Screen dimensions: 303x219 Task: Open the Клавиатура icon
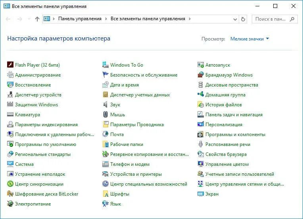coord(10,114)
